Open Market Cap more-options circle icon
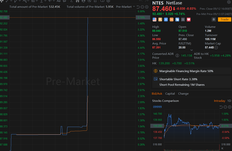The height and width of the screenshot is (151, 232). 216,48
